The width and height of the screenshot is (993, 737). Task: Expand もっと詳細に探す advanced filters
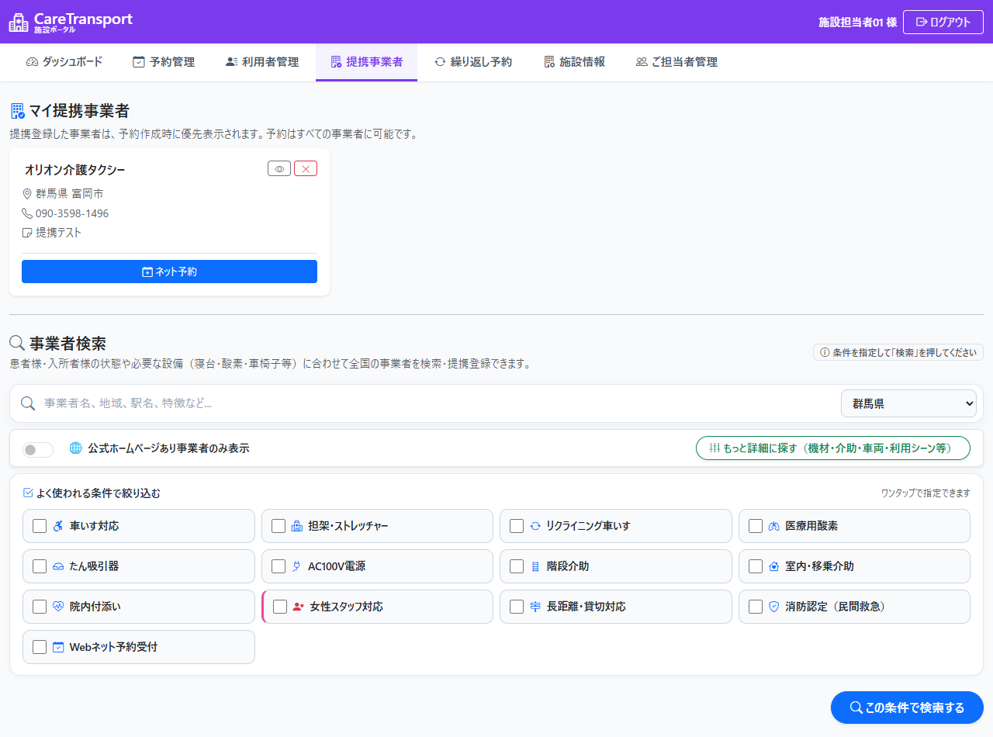833,448
